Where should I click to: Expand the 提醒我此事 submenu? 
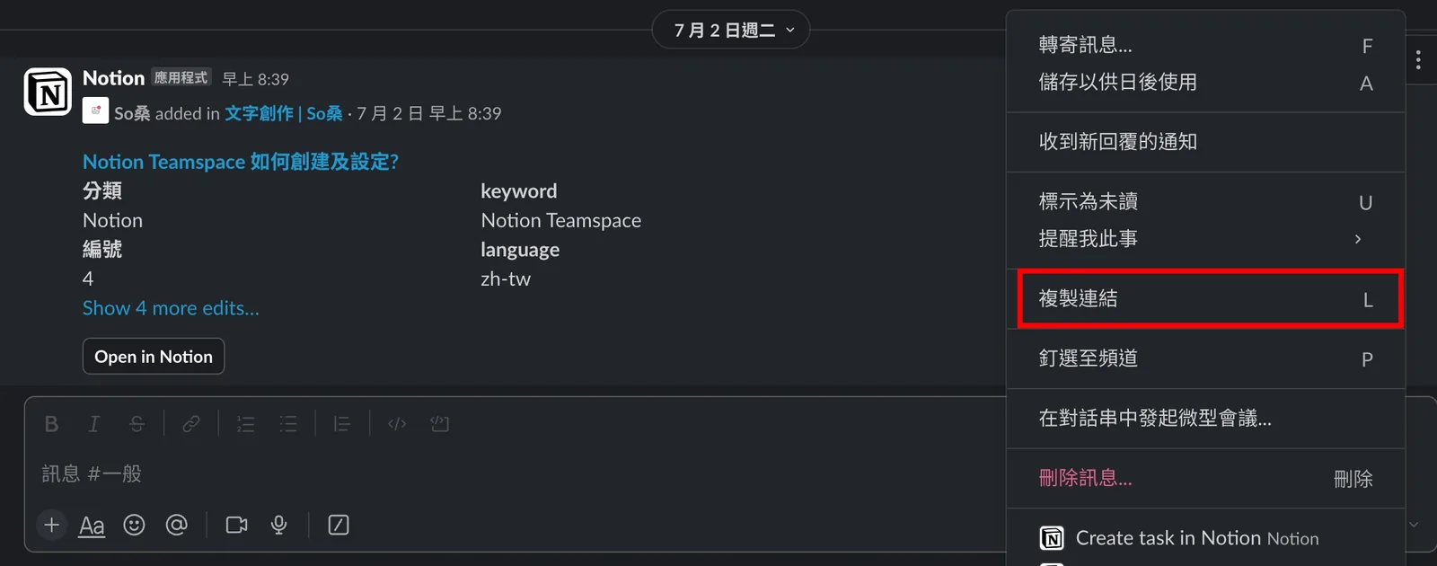point(1205,239)
